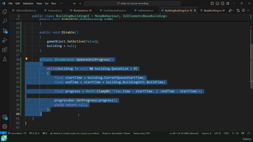
Task: Open the Extensions view
Action: (x=5, y=50)
